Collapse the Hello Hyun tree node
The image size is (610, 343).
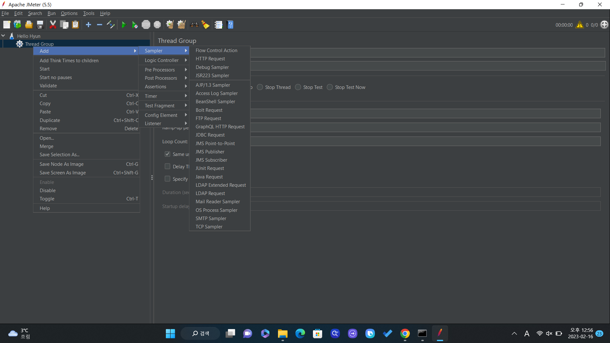click(x=3, y=36)
